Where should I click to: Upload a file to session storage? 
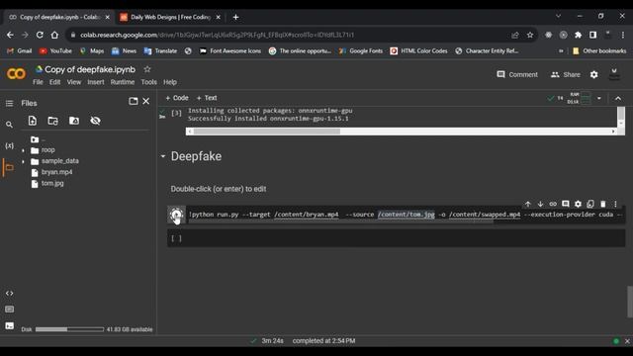(33, 121)
